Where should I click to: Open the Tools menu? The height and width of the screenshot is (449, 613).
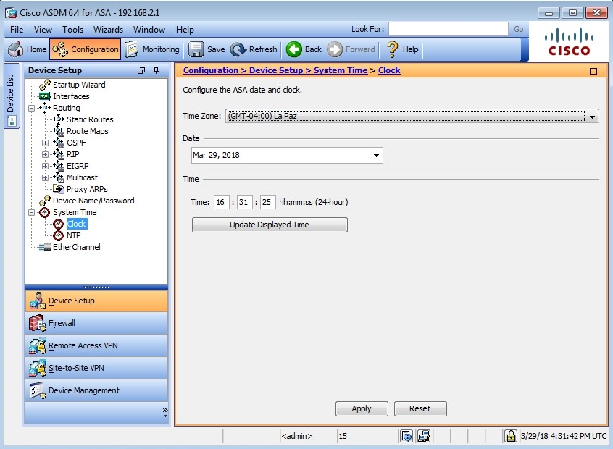pyautogui.click(x=72, y=29)
